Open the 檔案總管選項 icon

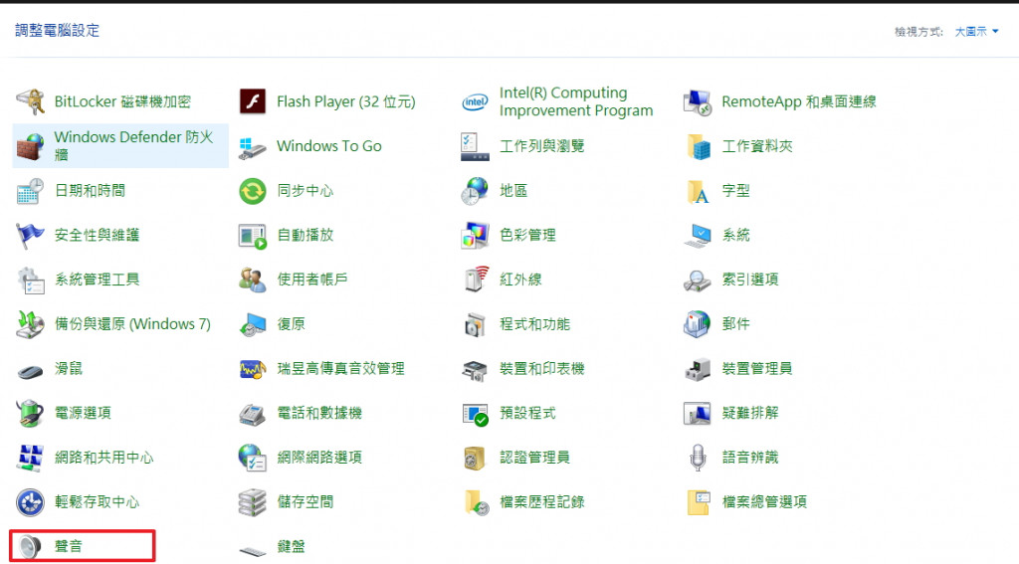698,502
